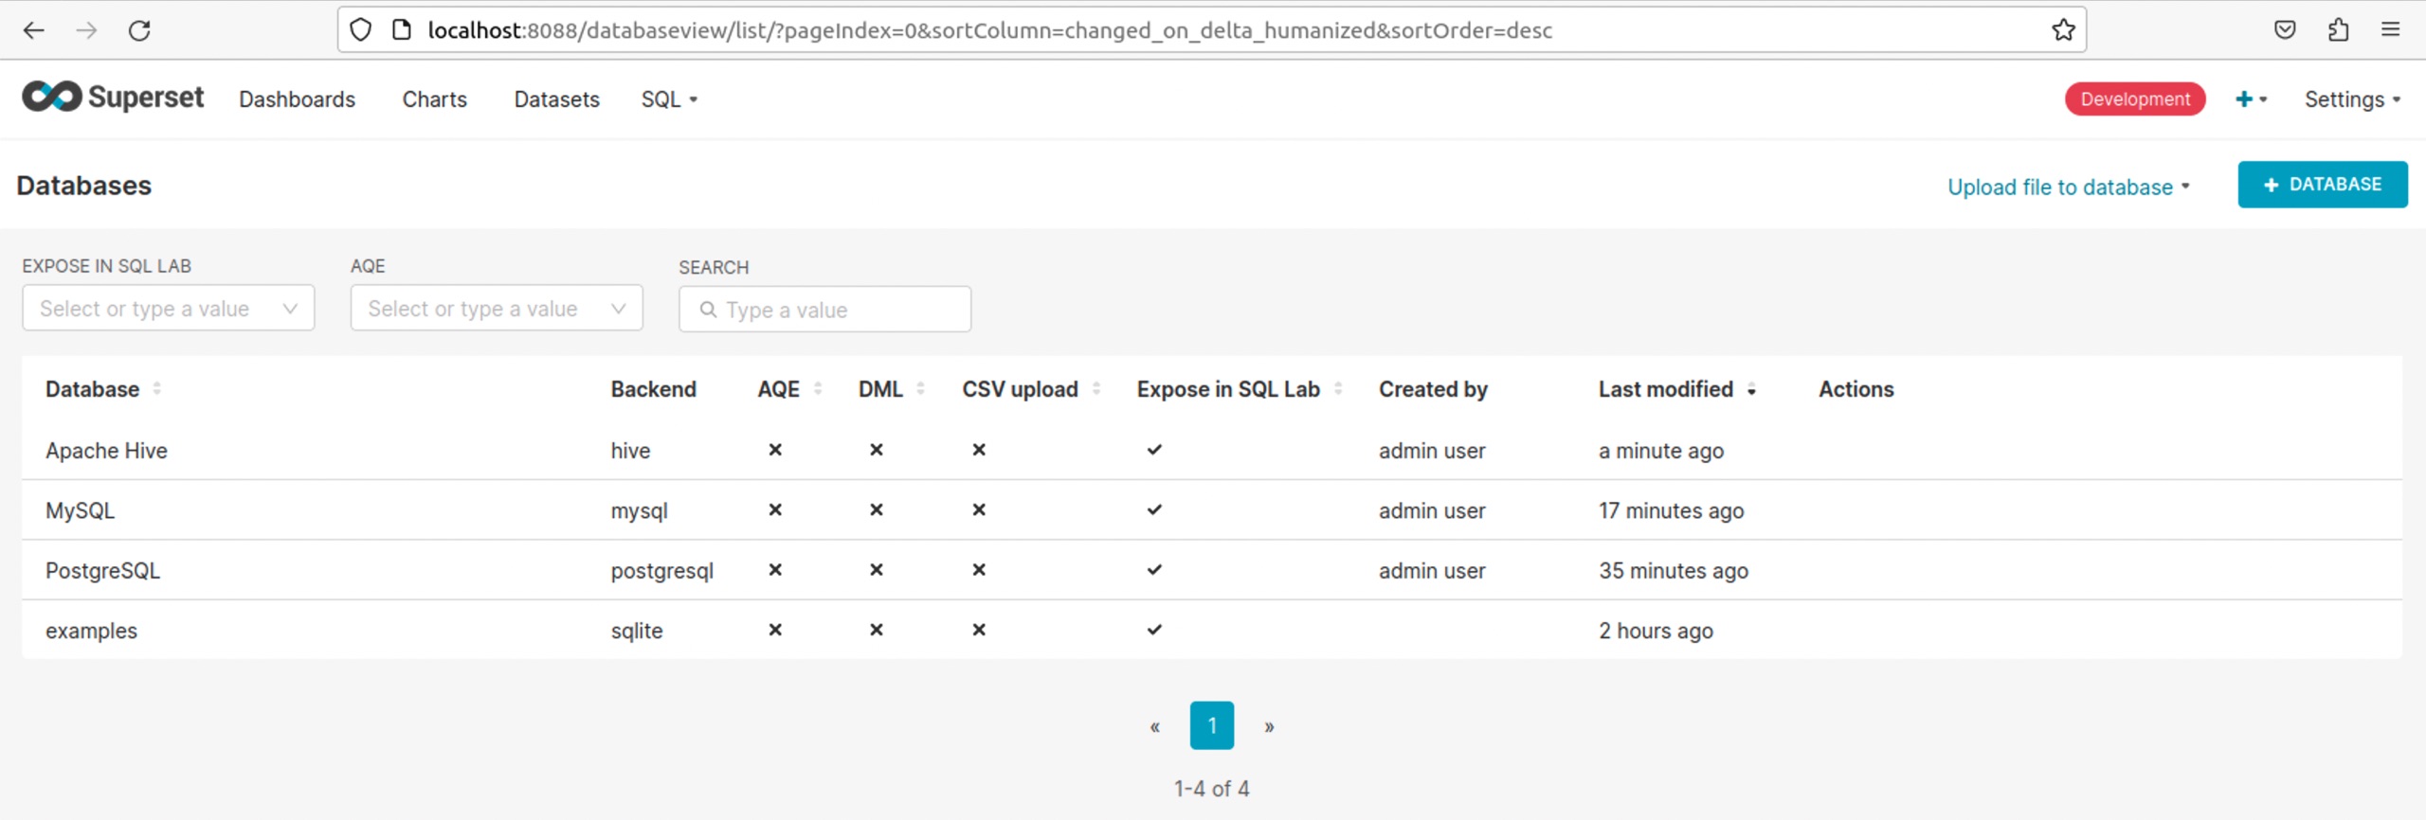Open Firefox hamburger application menu
The image size is (2426, 820).
coord(2390,30)
